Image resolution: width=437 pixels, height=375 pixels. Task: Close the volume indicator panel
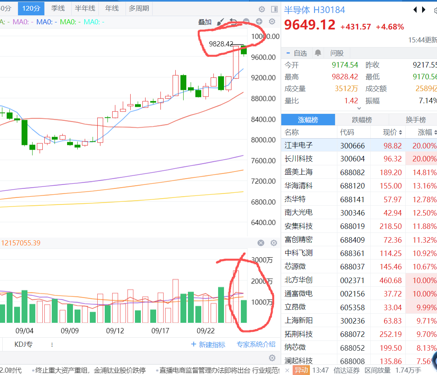261,243
